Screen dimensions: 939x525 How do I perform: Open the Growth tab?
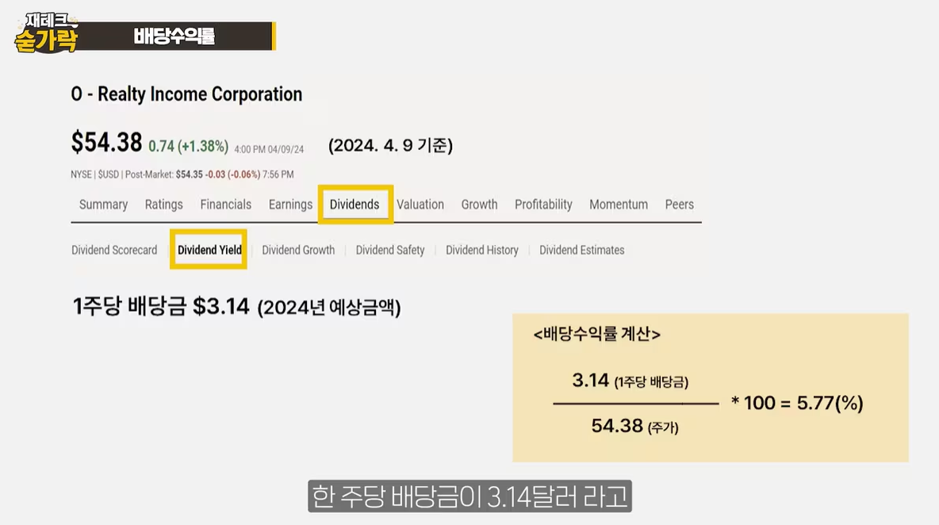[479, 205]
